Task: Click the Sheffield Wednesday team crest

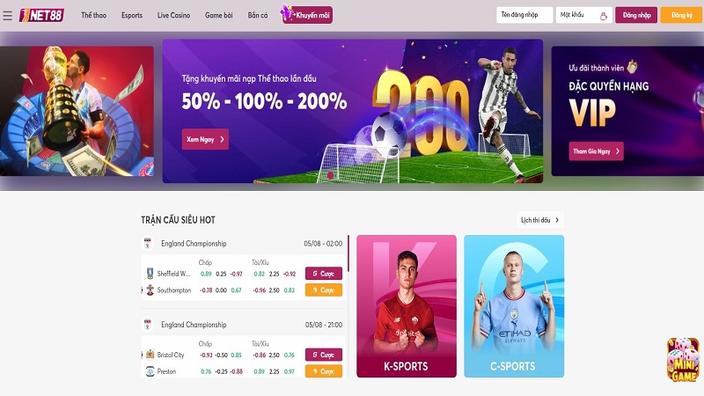Action: point(150,274)
